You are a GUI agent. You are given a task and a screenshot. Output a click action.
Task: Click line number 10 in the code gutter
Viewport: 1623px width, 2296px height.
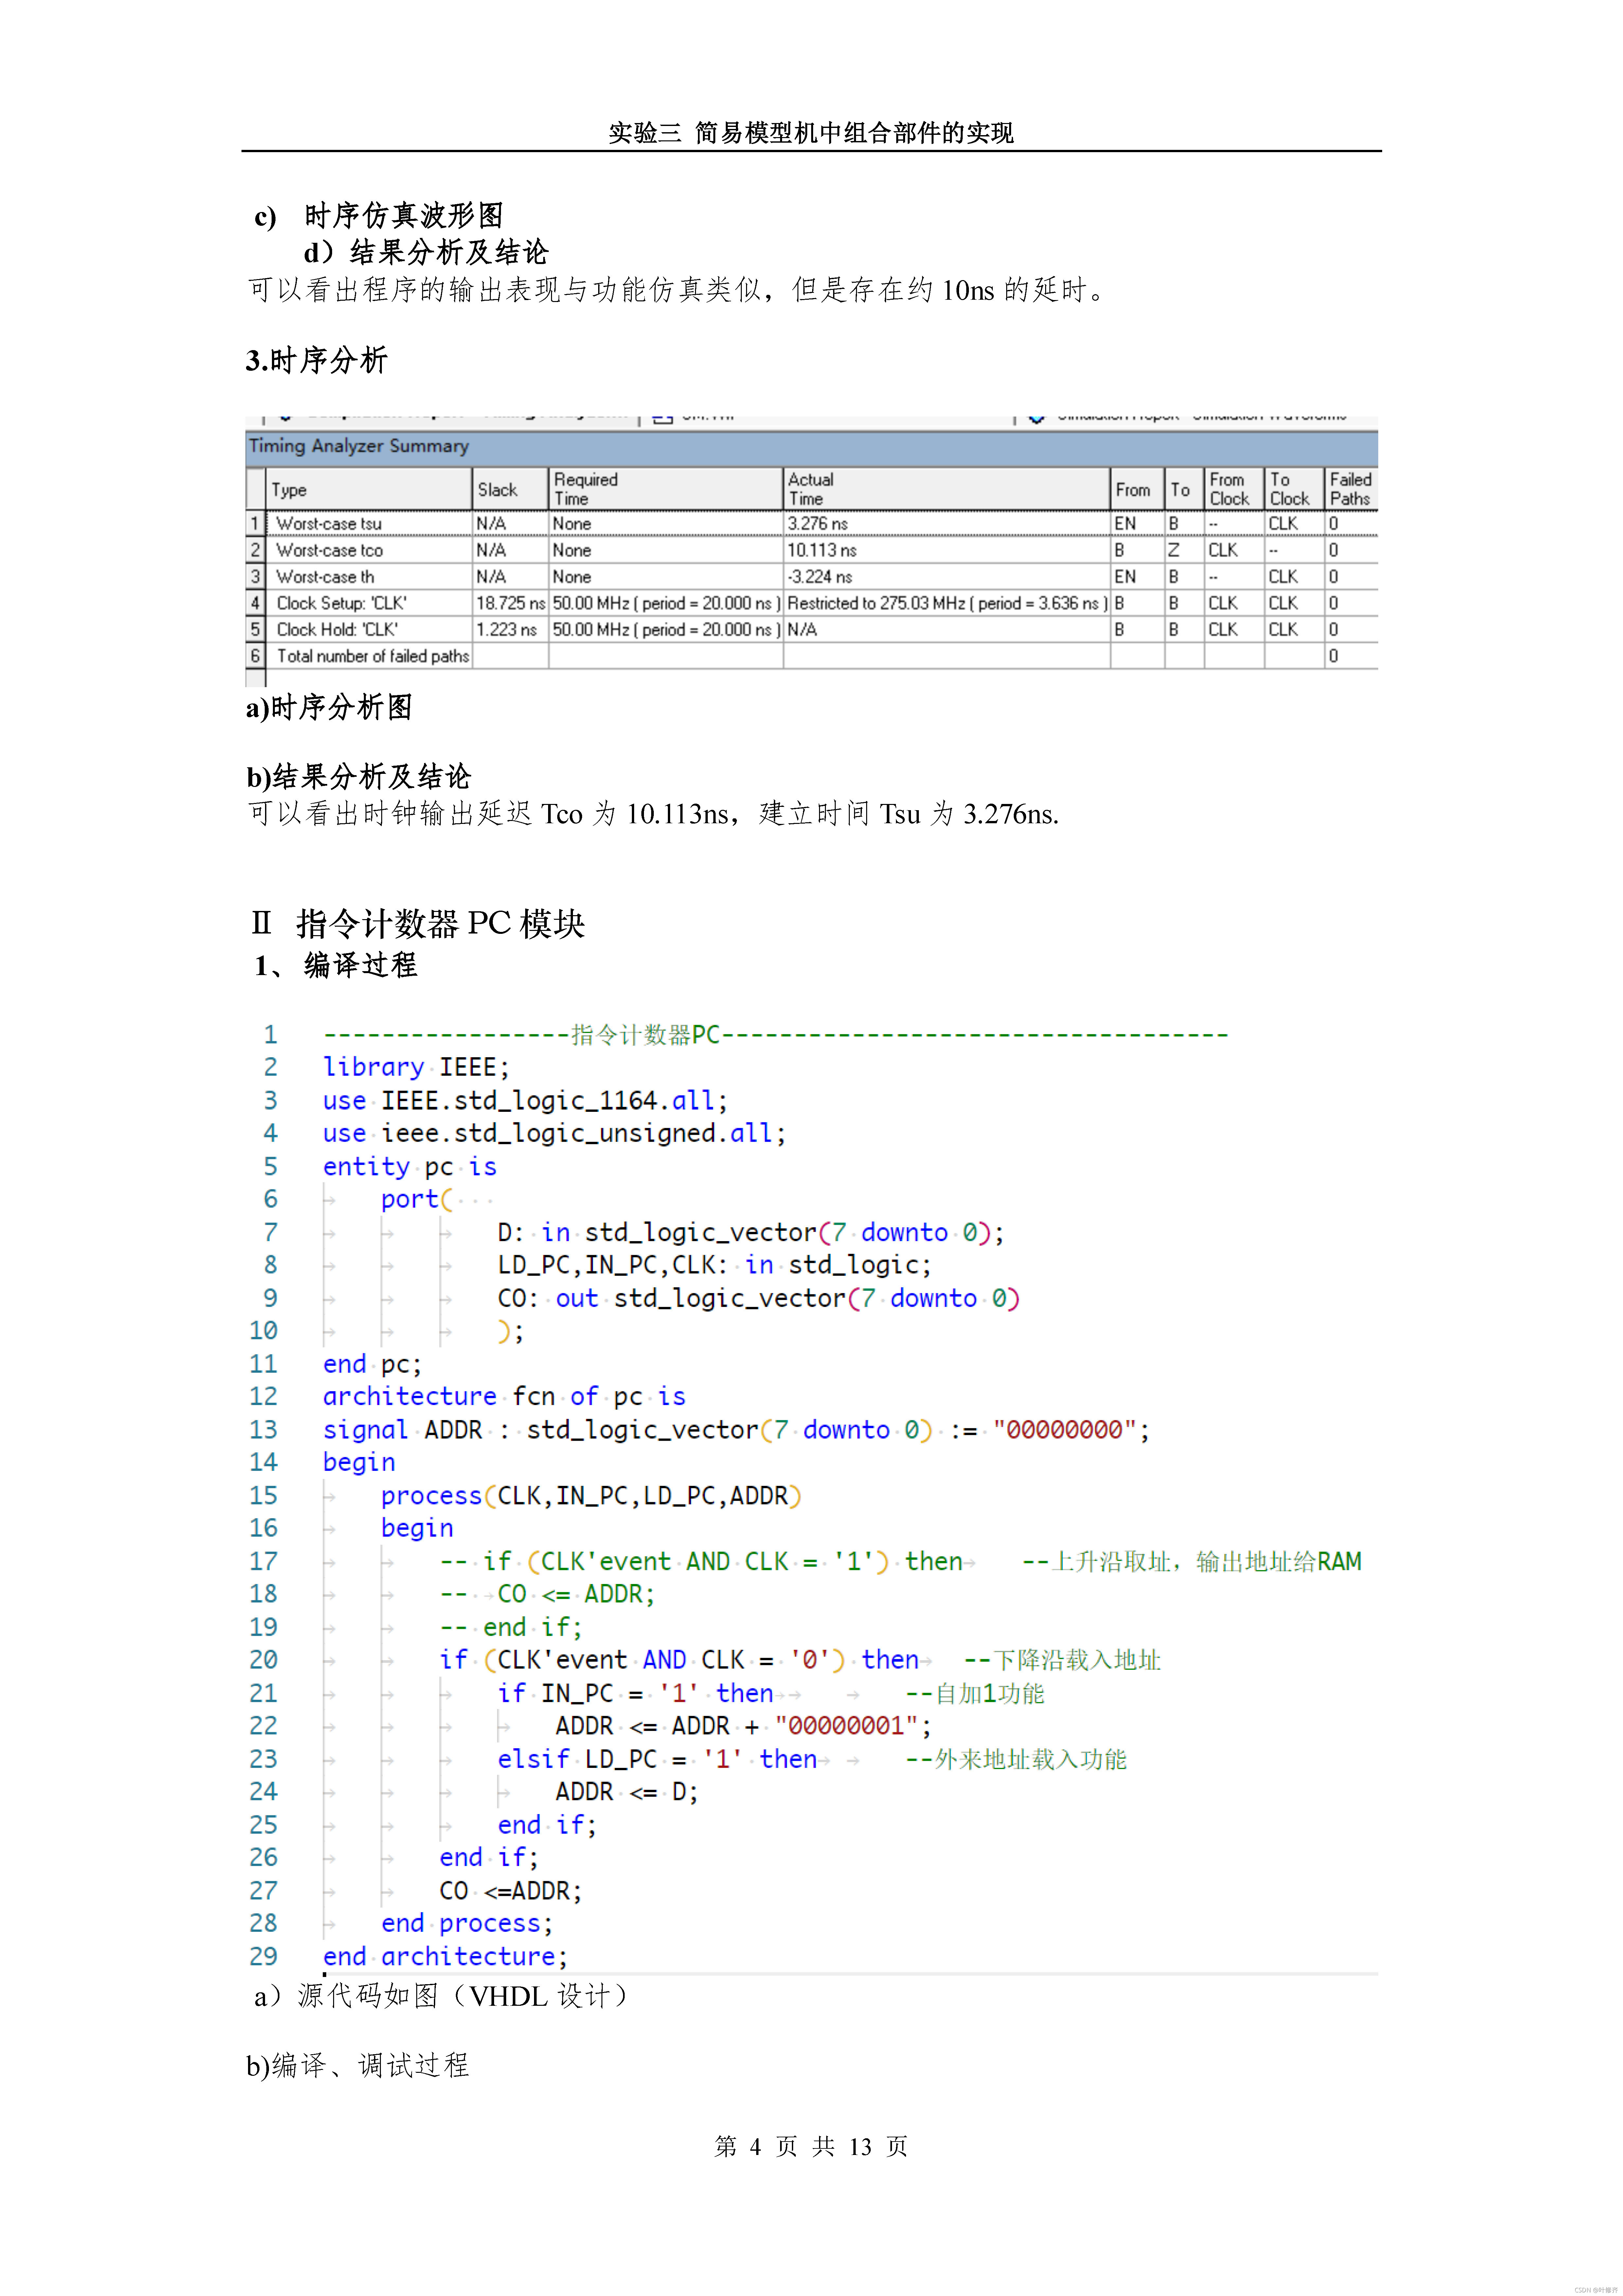(x=263, y=1331)
